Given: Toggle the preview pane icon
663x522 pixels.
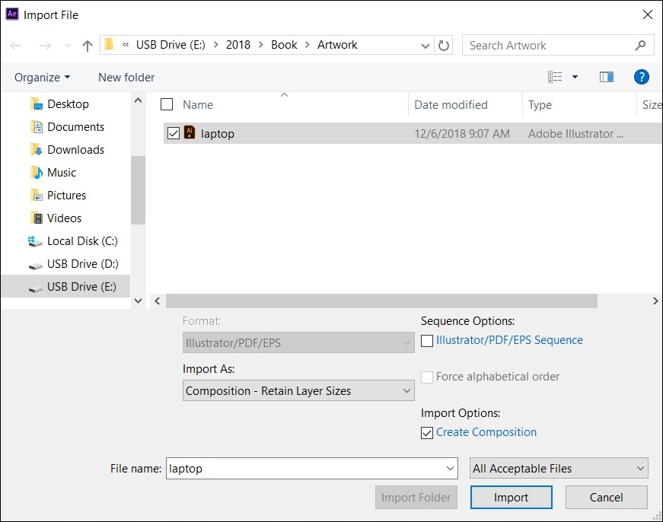Looking at the screenshot, I should 607,77.
